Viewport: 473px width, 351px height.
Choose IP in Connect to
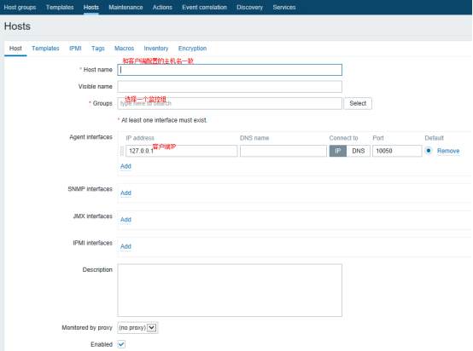click(338, 151)
